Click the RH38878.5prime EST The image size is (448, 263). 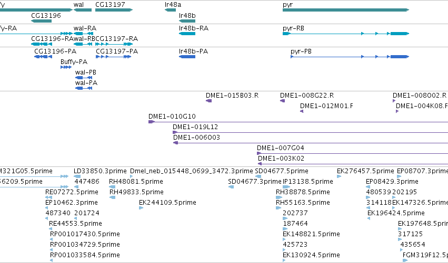tap(279, 197)
